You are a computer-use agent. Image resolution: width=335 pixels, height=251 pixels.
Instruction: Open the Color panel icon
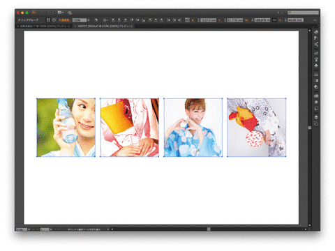click(316, 31)
